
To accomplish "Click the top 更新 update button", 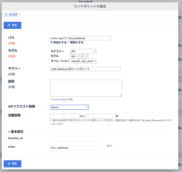I will 12,25.
